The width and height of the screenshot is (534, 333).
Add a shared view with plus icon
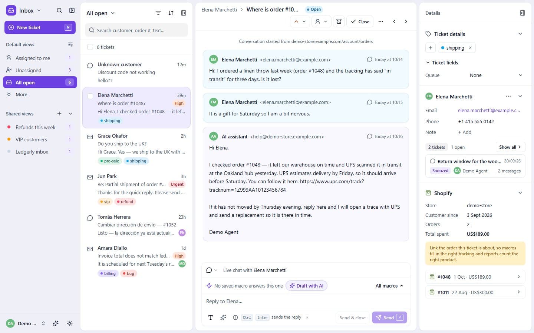click(x=59, y=114)
